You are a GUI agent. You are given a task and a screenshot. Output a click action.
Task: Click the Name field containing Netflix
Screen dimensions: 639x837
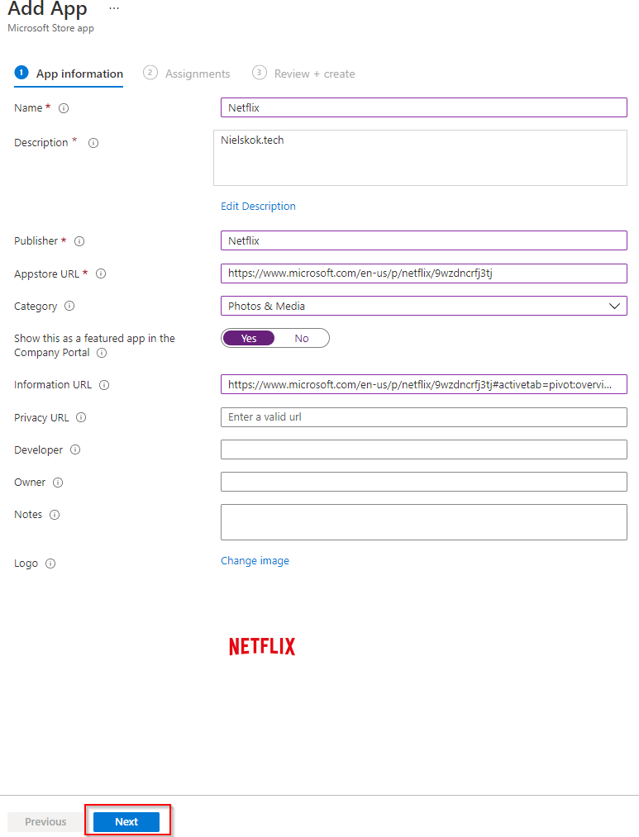coord(424,107)
